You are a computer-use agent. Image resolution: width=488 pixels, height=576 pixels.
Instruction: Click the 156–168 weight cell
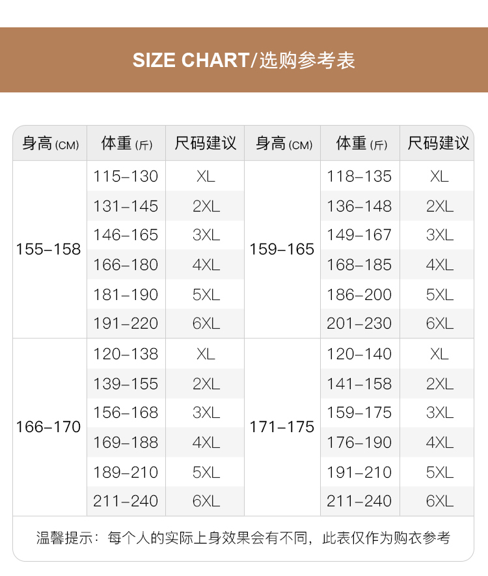126,413
